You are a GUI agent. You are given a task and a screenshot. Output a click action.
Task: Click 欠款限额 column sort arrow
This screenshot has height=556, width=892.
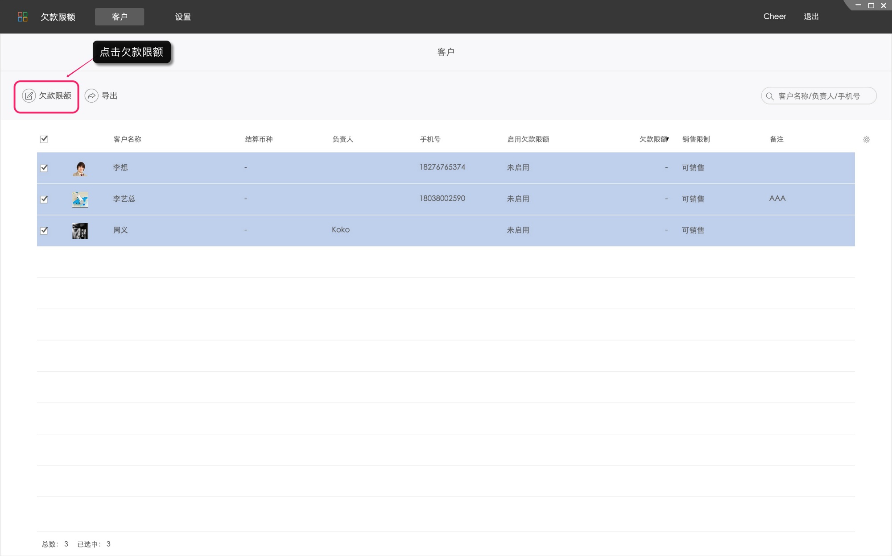click(667, 139)
